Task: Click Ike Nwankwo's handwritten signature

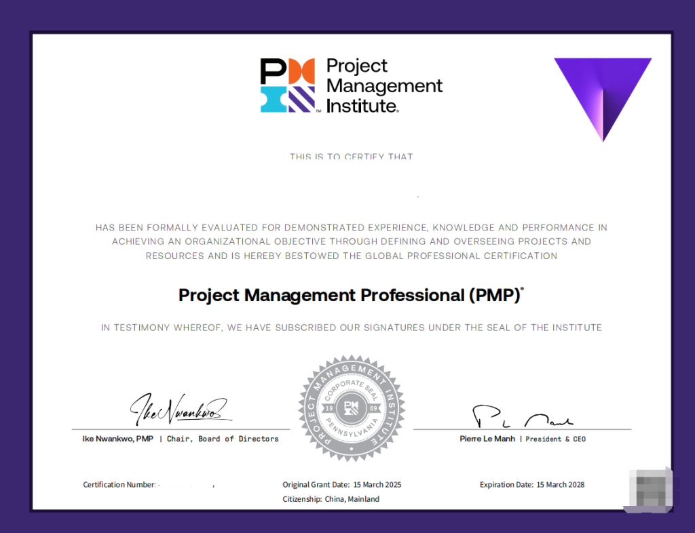Action: pos(180,409)
